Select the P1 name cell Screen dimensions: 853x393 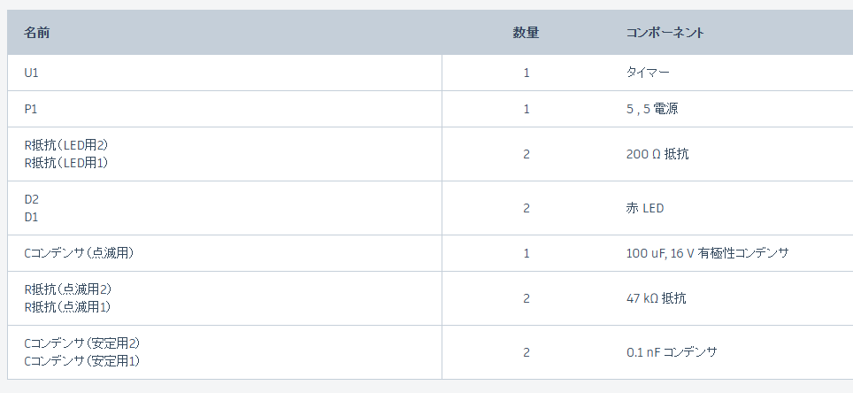tap(31, 109)
